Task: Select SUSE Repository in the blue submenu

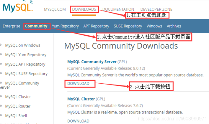Action: coord(128,26)
